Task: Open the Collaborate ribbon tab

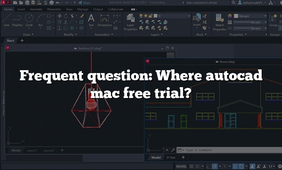Action: (x=116, y=9)
